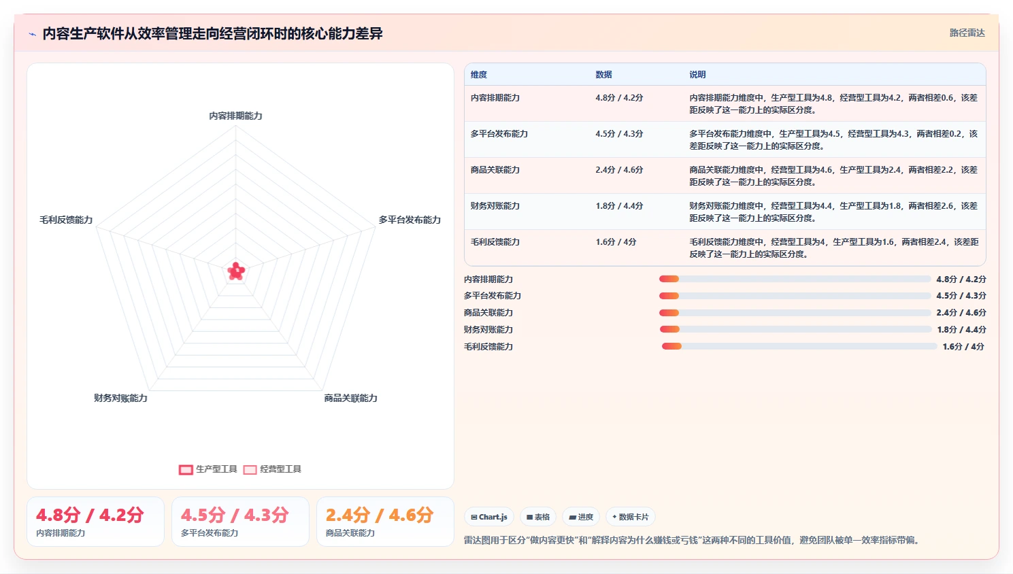The image size is (1013, 574).
Task: Open the 2.4分 / 4.6分 stat card
Action: (385, 522)
